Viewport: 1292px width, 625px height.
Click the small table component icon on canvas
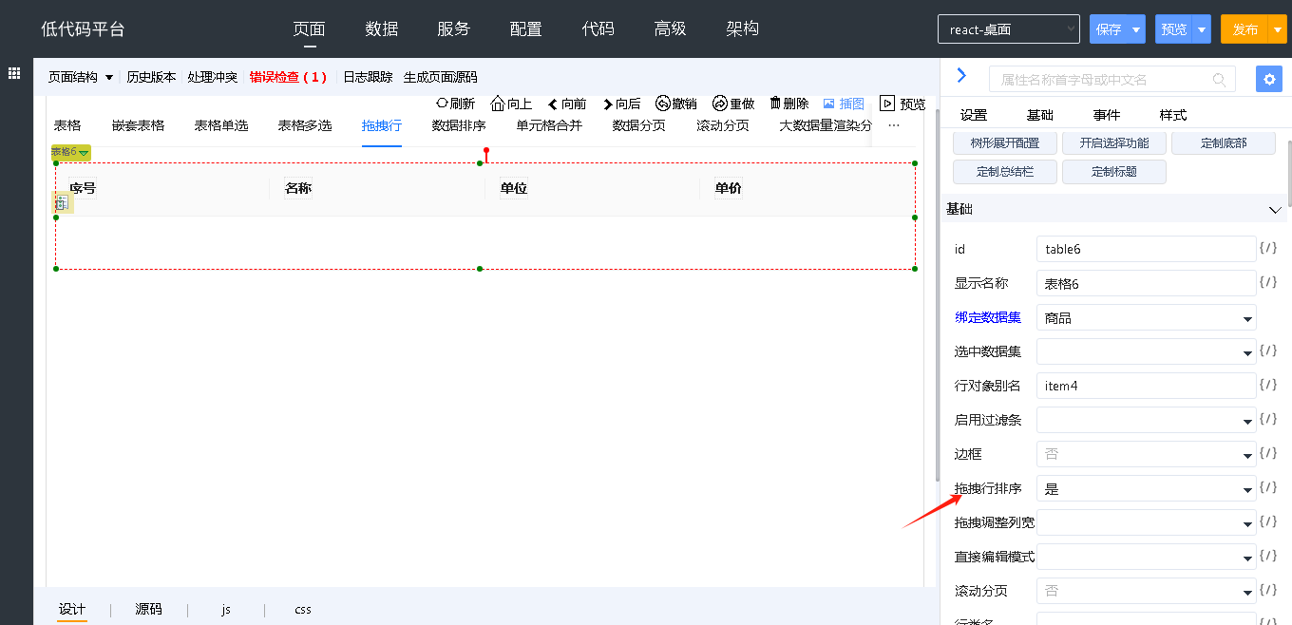pyautogui.click(x=62, y=202)
